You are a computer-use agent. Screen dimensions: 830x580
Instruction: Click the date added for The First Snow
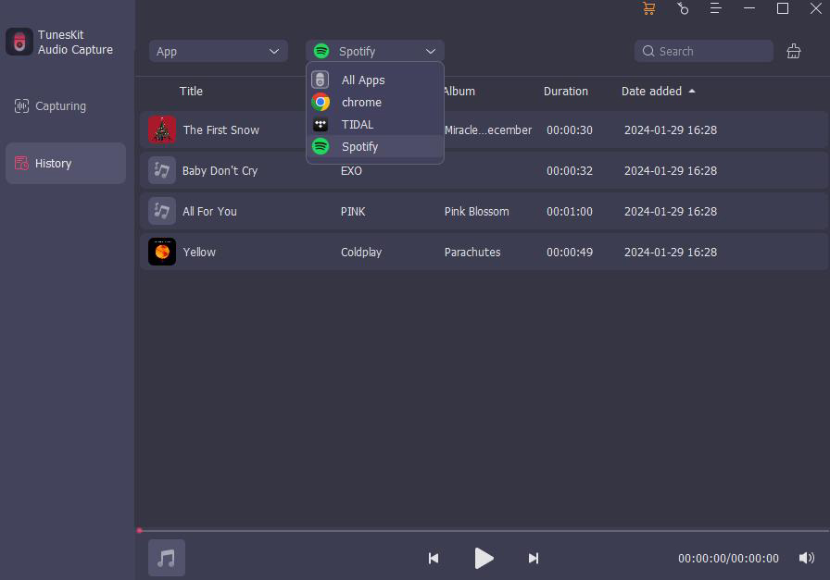[671, 130]
